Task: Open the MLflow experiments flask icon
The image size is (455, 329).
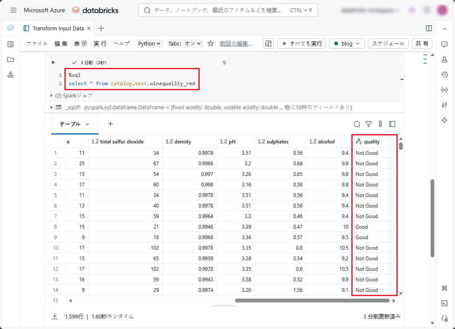Action: 444,59
